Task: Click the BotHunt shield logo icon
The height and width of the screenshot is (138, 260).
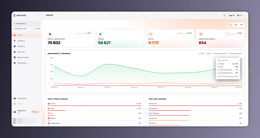Action: (14, 16)
